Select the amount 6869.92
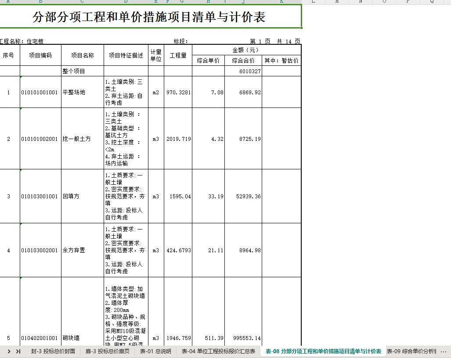The width and height of the screenshot is (451, 358). click(x=243, y=92)
